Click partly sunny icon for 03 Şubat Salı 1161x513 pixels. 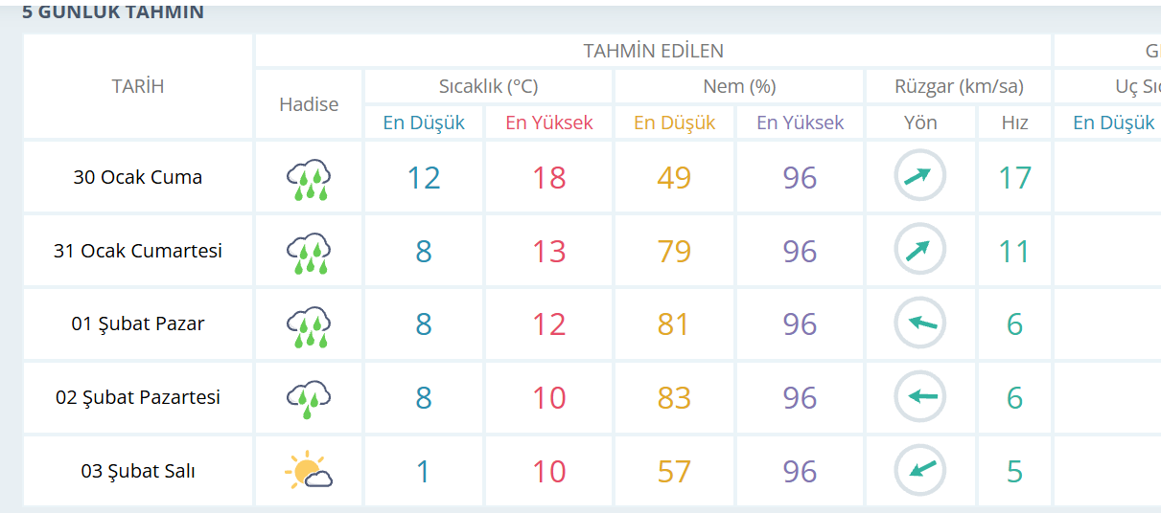point(309,471)
